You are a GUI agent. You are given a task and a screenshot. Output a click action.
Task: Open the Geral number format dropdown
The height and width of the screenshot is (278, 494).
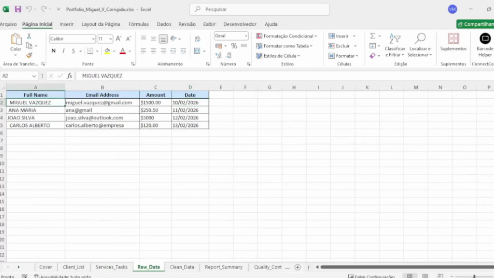(246, 36)
